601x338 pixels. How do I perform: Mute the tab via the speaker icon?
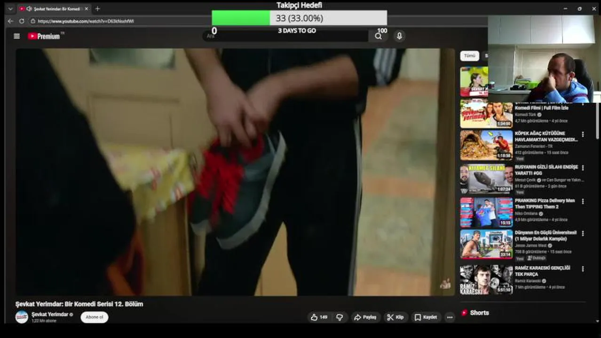pyautogui.click(x=29, y=9)
